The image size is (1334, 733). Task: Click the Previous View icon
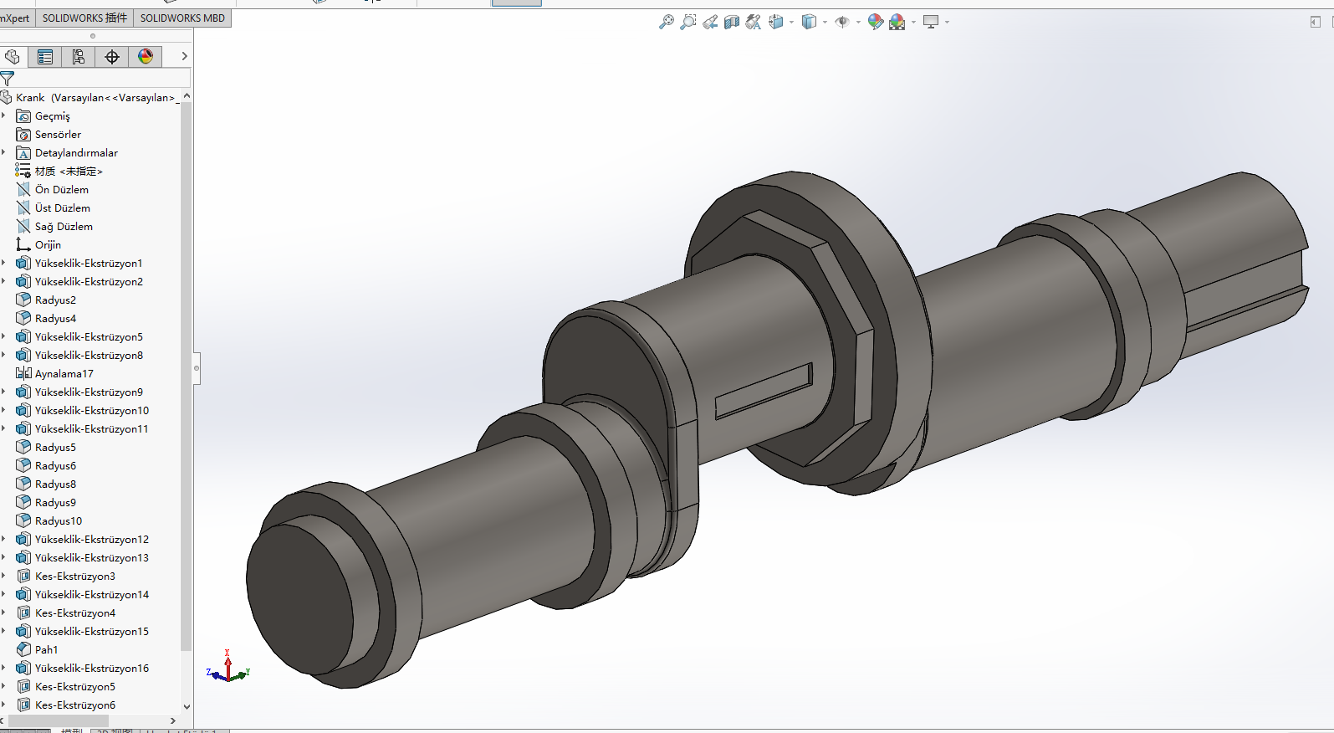pos(710,23)
